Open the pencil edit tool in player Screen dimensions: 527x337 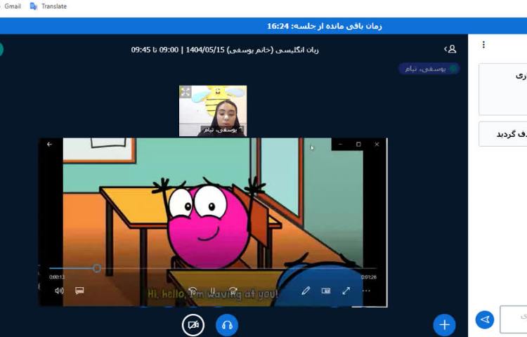pyautogui.click(x=306, y=291)
